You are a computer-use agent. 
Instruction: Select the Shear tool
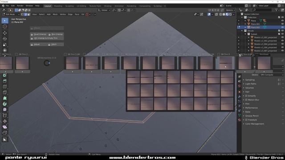tap(5, 127)
